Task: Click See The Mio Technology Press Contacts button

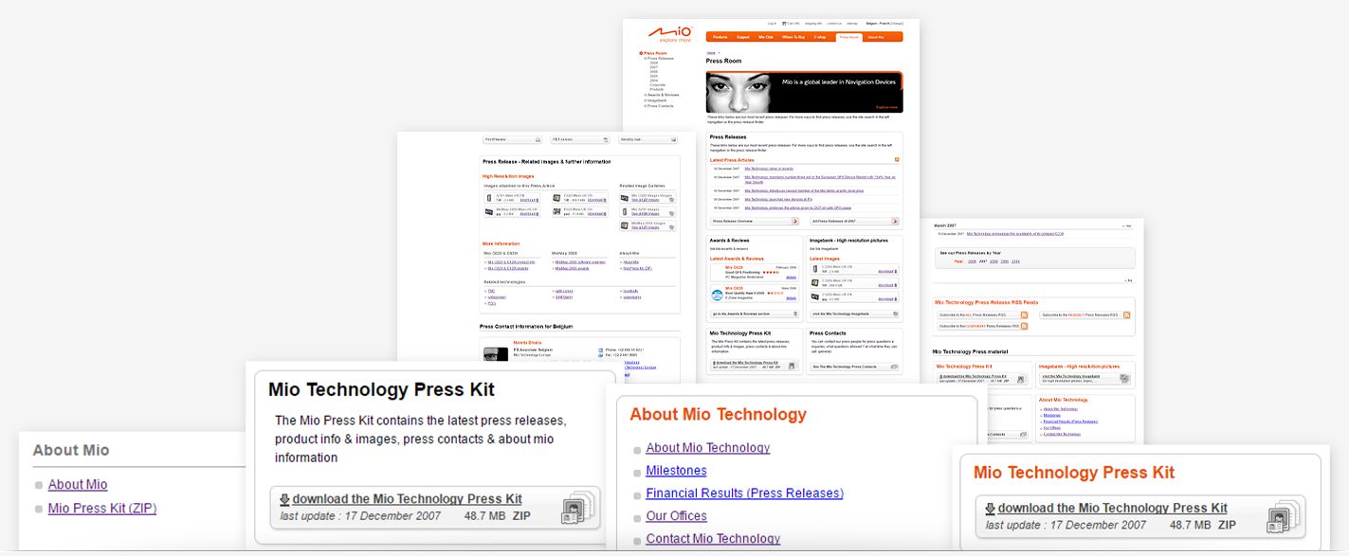Action: (853, 367)
